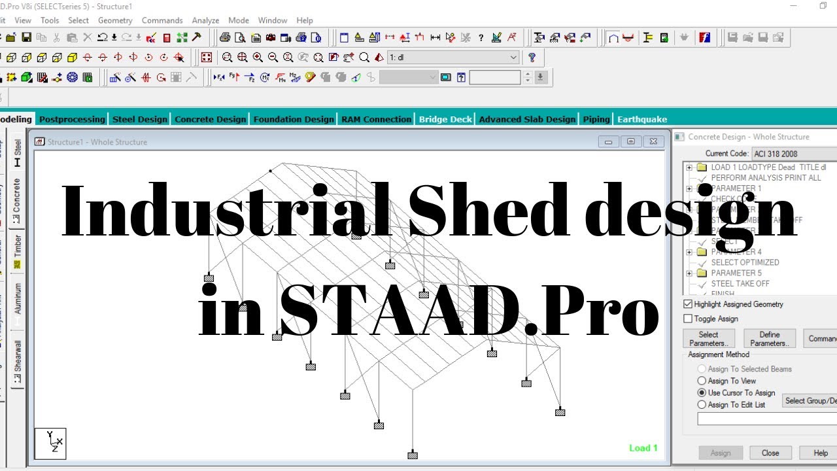
Task: Open the Tools menu
Action: click(50, 20)
